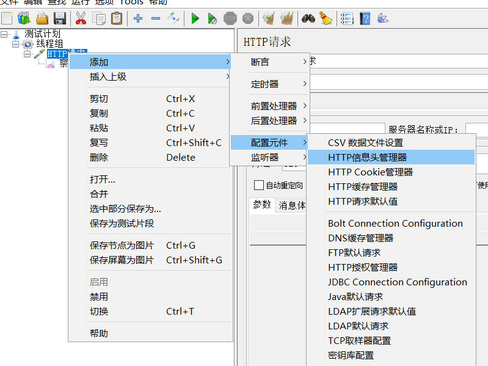The width and height of the screenshot is (488, 366).
Task: Click the Cut scissors toolbar icon
Action: click(x=81, y=18)
